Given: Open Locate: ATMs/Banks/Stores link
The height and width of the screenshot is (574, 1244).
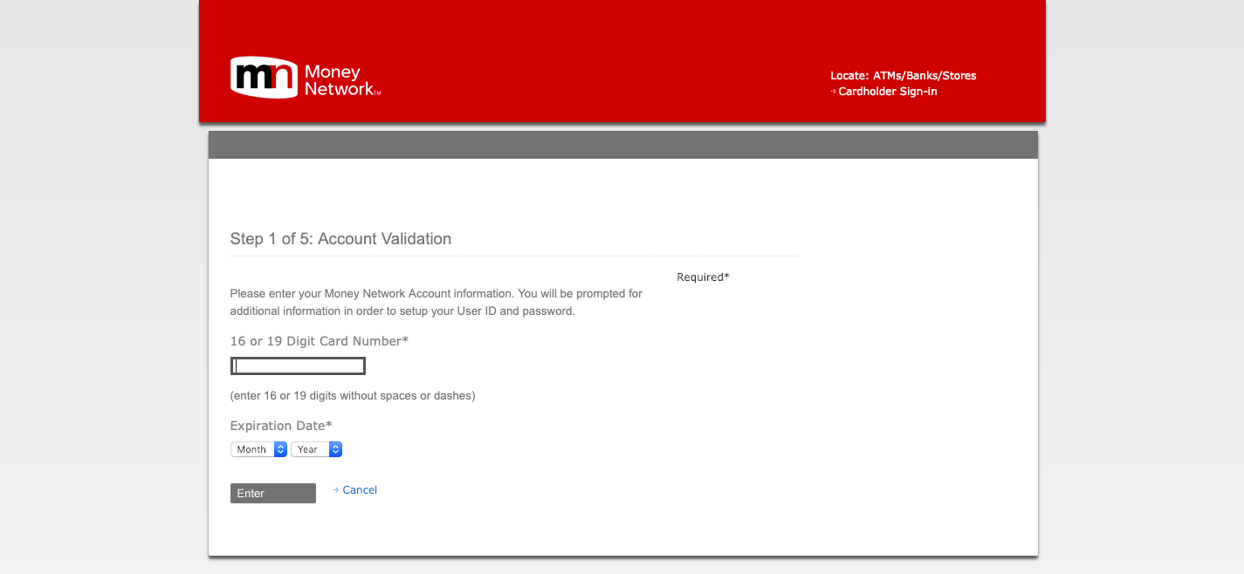Looking at the screenshot, I should (904, 76).
